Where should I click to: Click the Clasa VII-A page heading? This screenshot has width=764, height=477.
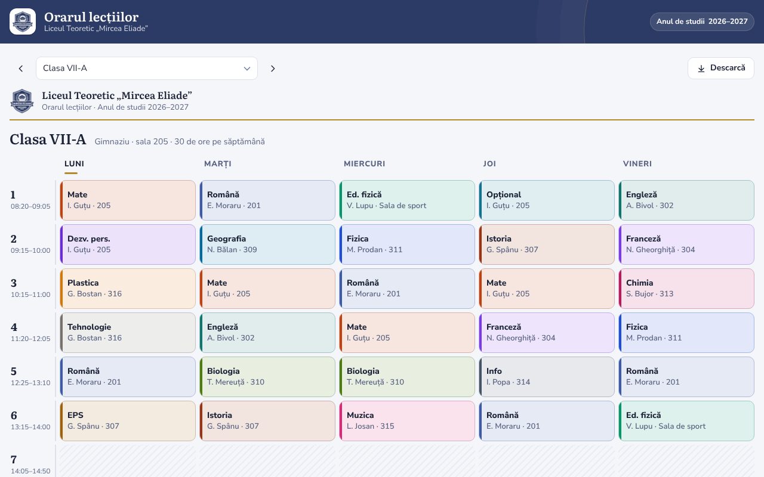point(48,140)
